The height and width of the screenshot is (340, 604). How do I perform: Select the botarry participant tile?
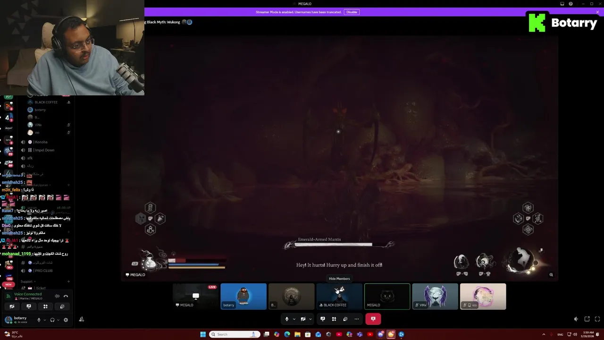point(243,297)
